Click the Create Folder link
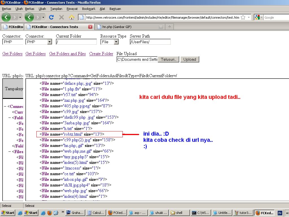 click(101, 54)
